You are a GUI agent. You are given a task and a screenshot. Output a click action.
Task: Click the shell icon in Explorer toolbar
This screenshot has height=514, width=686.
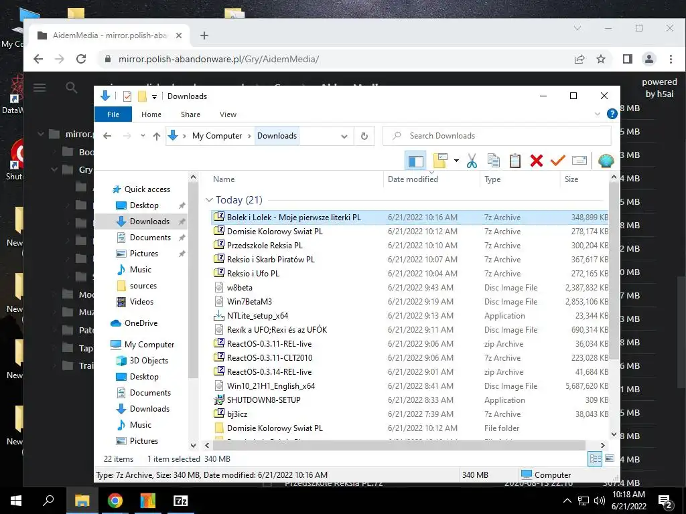tap(606, 161)
